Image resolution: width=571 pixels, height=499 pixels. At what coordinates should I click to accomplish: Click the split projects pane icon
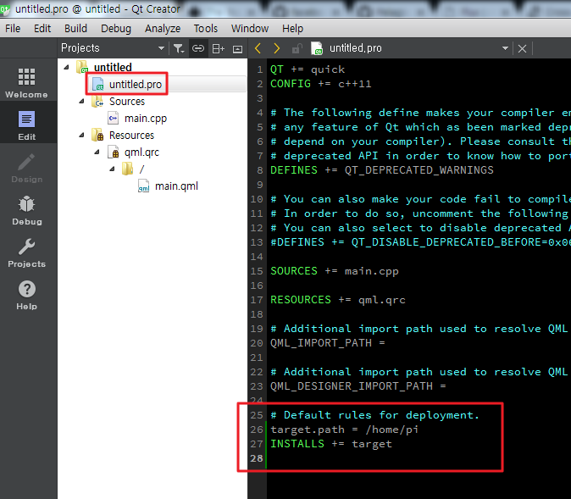tap(218, 48)
